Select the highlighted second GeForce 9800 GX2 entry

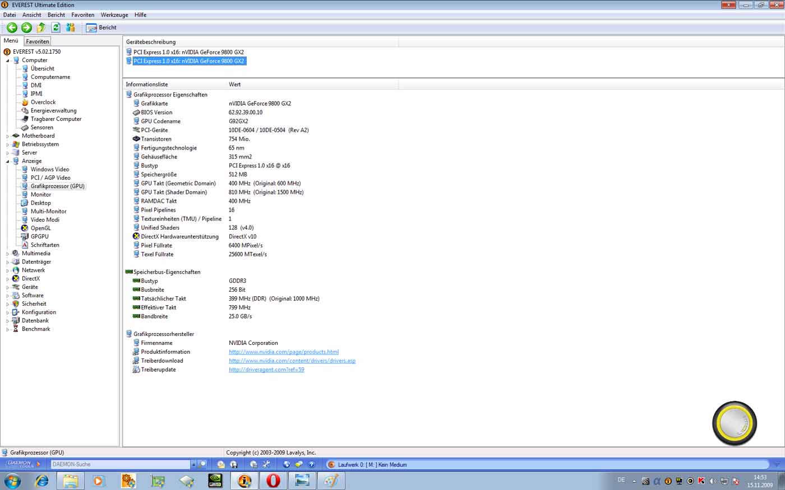[x=188, y=61]
